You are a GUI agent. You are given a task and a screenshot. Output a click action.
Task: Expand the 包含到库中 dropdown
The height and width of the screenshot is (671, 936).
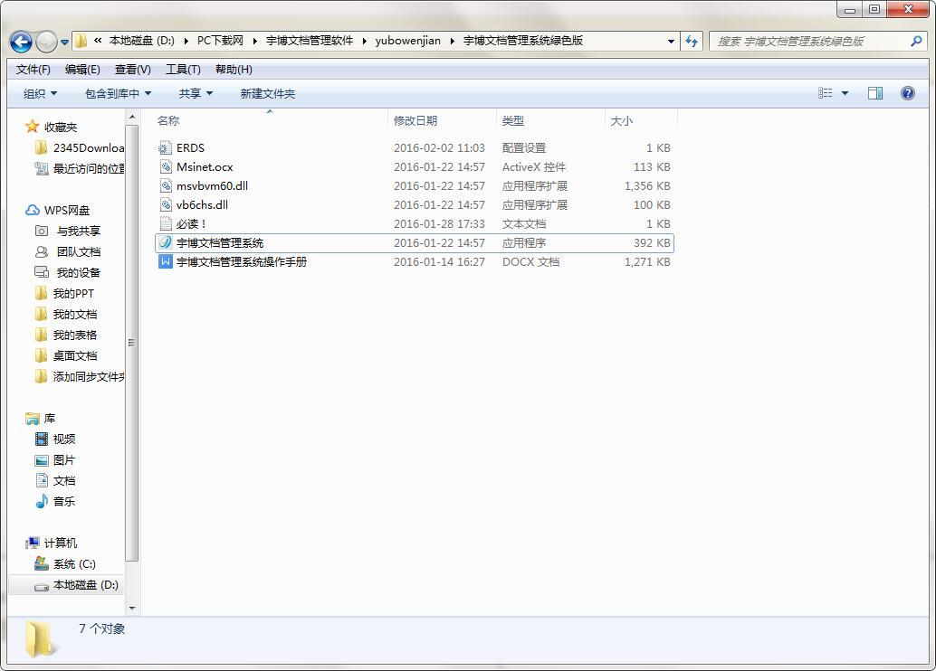(118, 93)
